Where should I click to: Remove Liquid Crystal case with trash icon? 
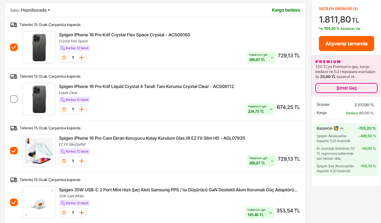coord(64,109)
